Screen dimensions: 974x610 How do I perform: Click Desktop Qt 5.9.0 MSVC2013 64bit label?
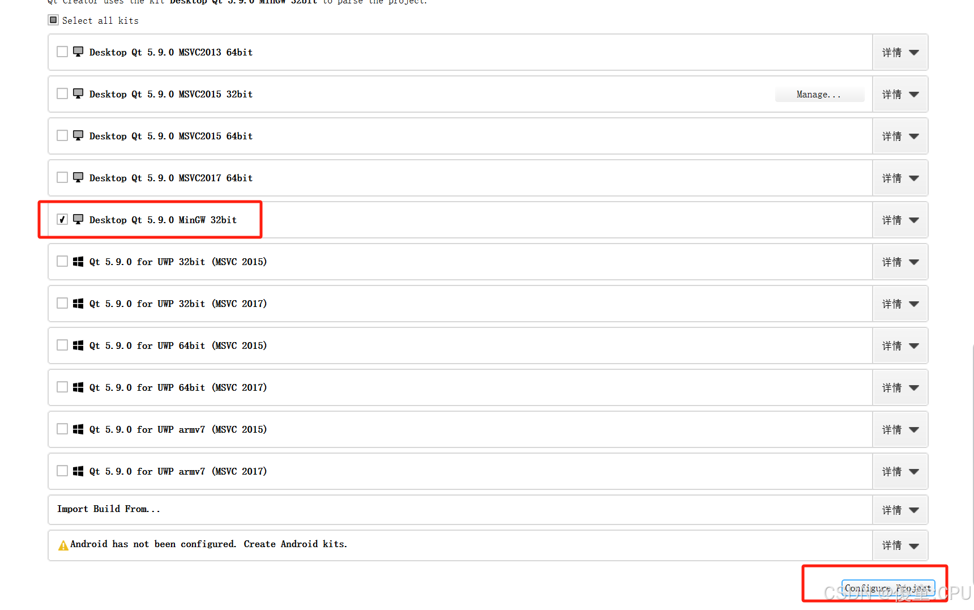click(171, 52)
